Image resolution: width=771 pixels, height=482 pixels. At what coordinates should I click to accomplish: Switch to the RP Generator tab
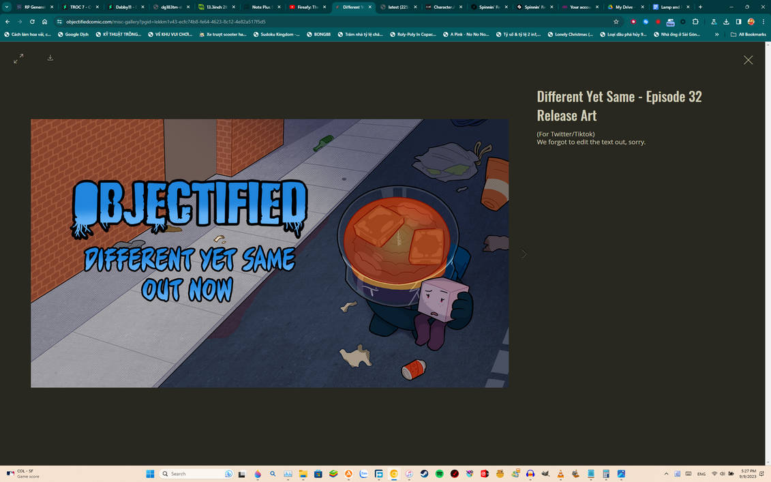[34, 7]
